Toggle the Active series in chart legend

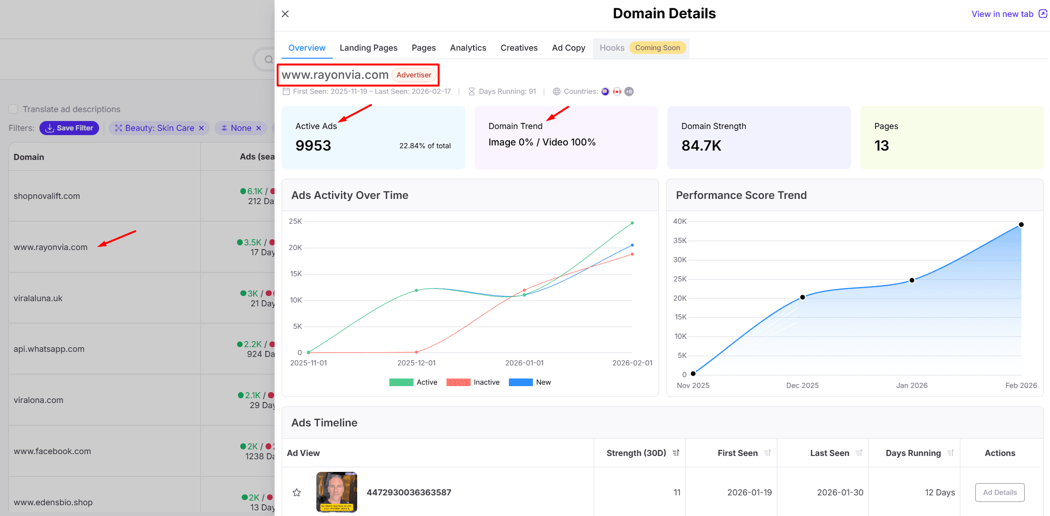[413, 382]
